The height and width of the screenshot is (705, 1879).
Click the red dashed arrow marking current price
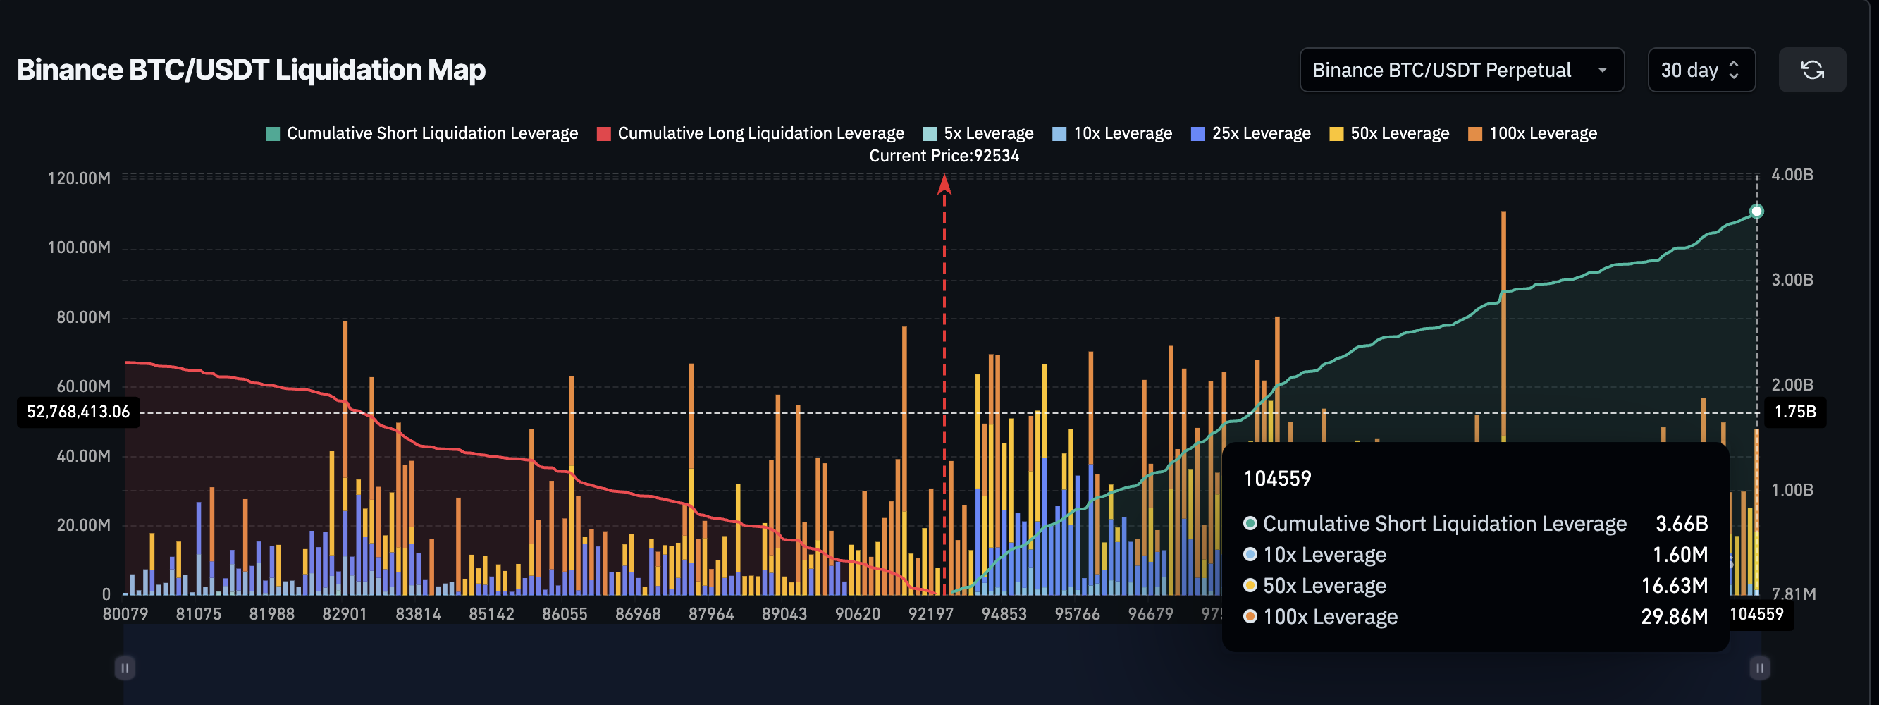(x=945, y=190)
